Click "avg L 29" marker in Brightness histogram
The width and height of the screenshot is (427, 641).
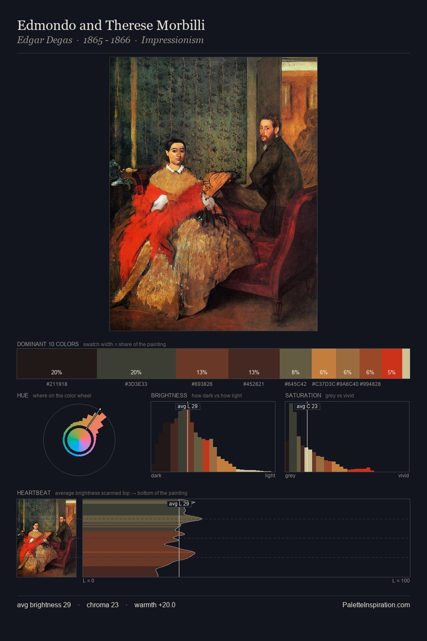(188, 406)
